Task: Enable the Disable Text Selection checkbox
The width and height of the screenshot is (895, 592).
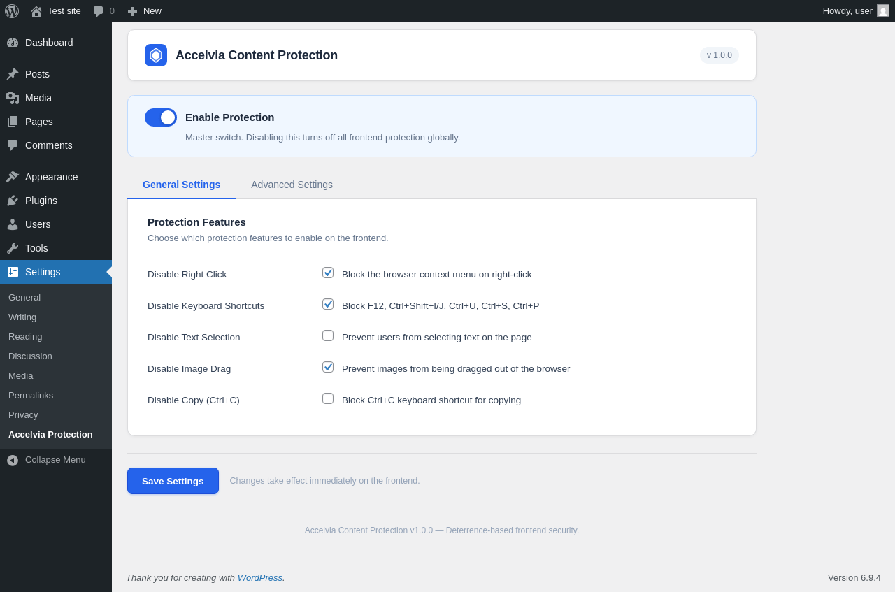Action: [x=328, y=335]
